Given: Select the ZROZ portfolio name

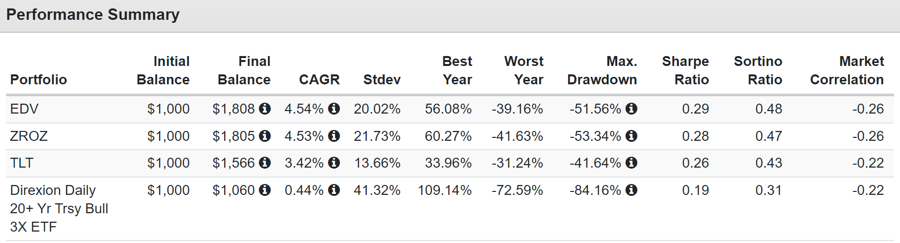Looking at the screenshot, I should click(x=29, y=136).
